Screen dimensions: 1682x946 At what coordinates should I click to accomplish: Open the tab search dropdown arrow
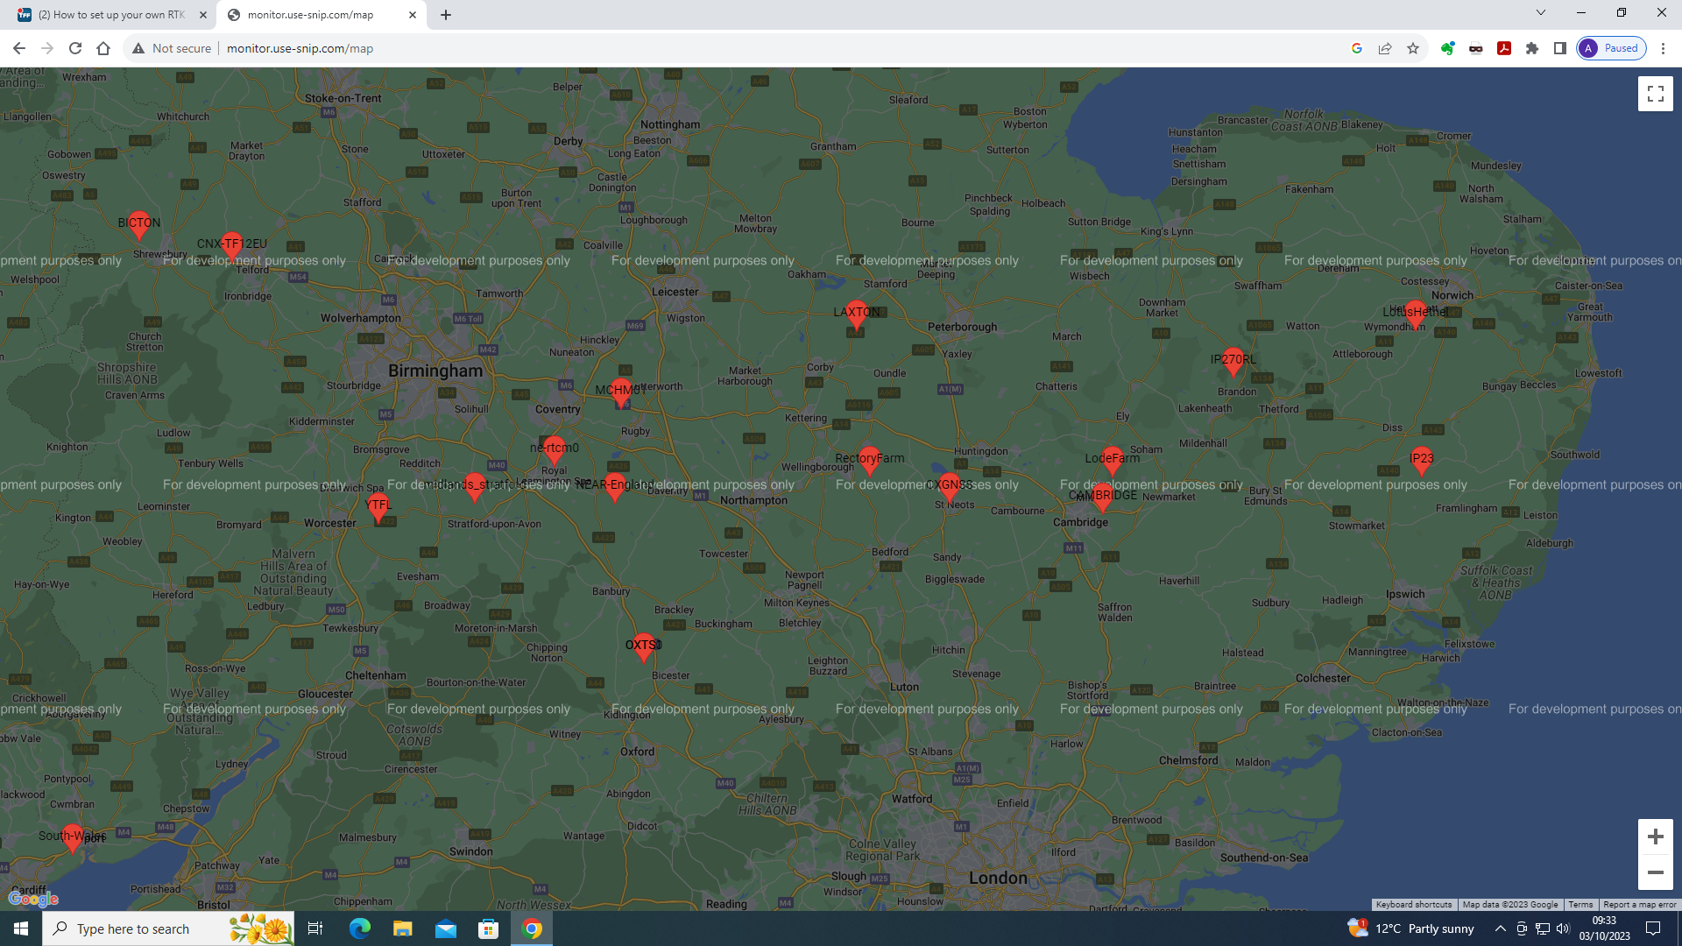tap(1540, 13)
